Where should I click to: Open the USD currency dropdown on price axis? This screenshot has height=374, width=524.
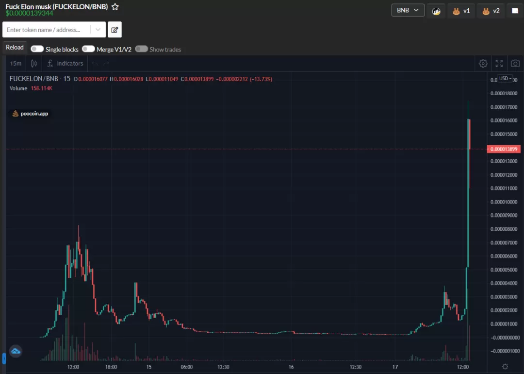[505, 78]
